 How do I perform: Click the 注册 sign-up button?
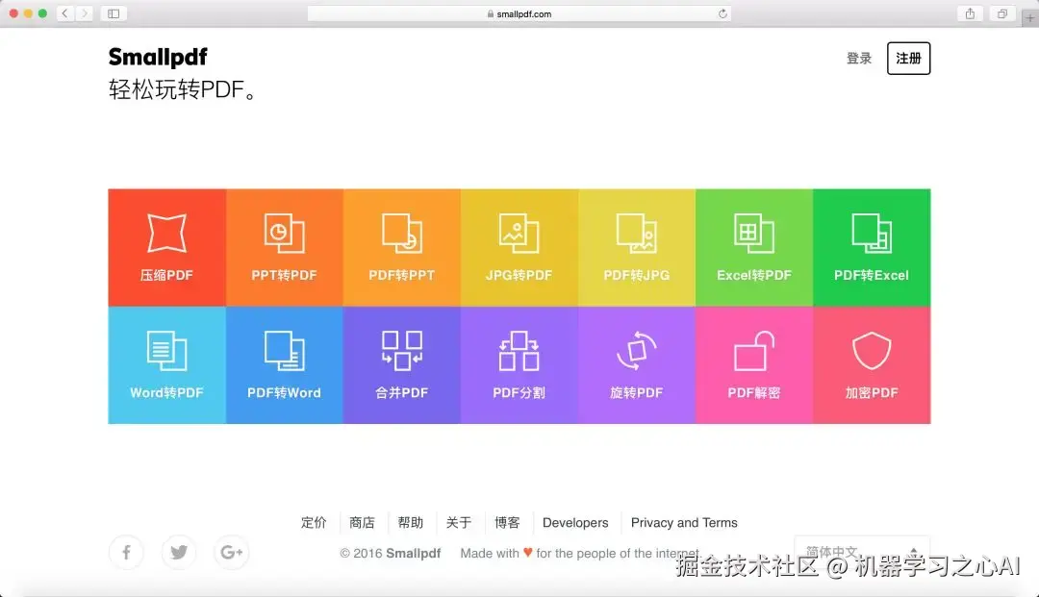(x=908, y=59)
